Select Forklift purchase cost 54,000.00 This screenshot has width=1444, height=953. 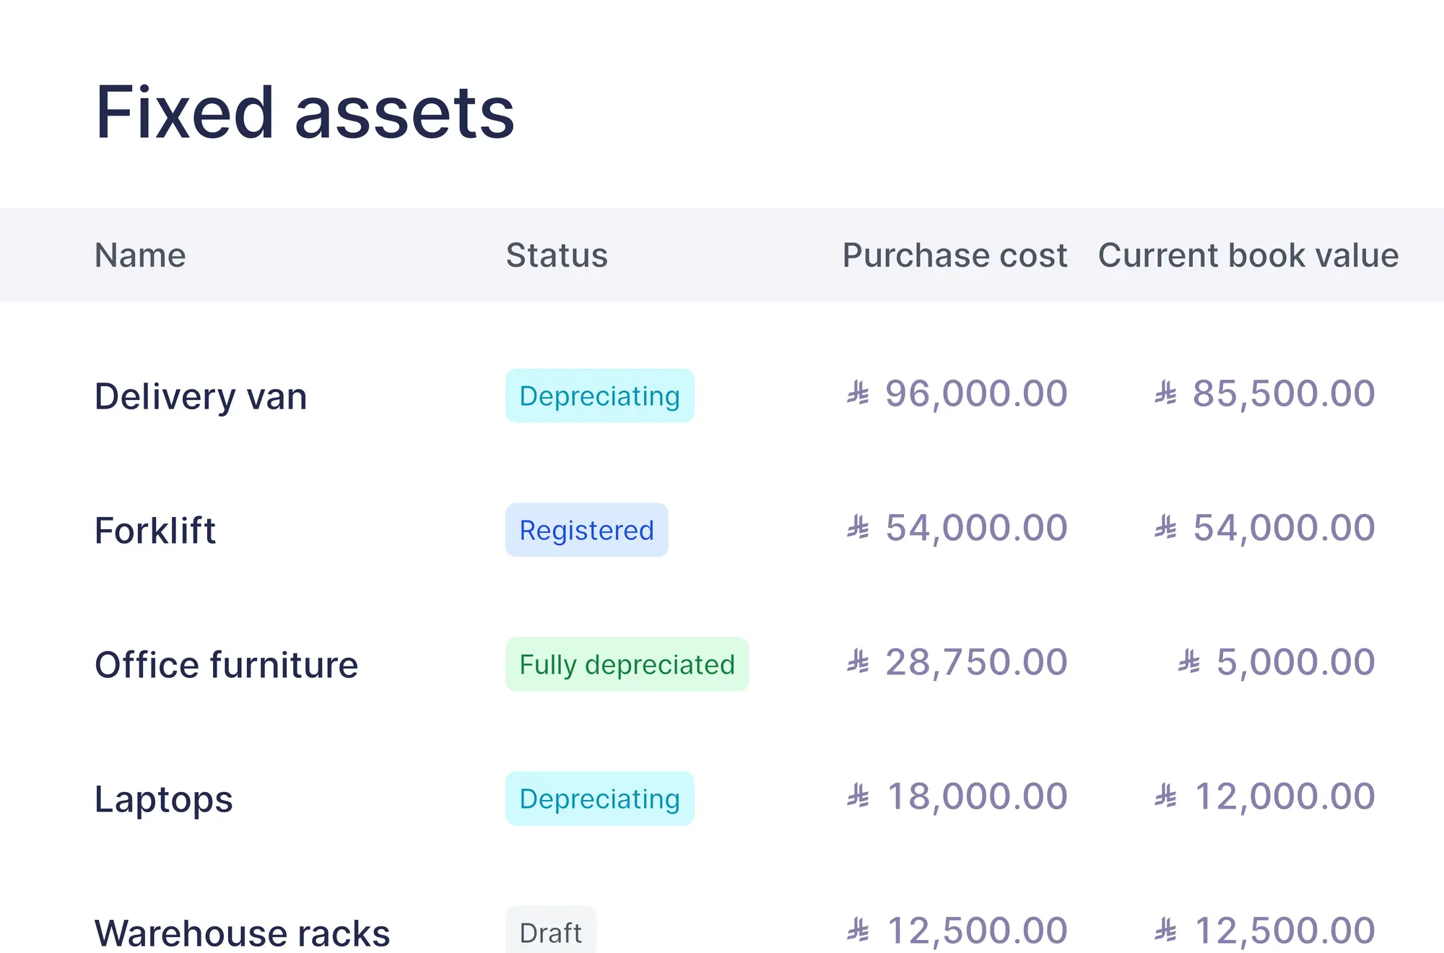[x=957, y=528]
